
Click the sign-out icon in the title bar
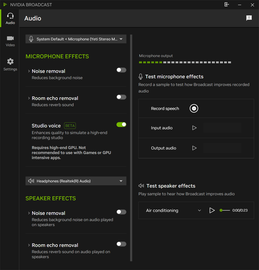click(x=227, y=5)
